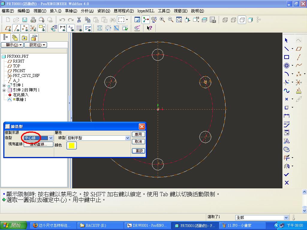Click the Undo arrow icon
The image size is (307, 230).
pos(62,20)
